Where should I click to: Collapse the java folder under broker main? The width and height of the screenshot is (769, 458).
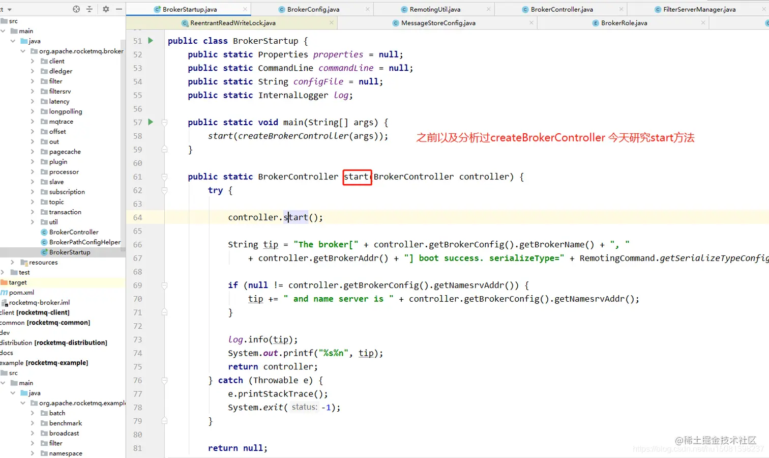pos(13,41)
